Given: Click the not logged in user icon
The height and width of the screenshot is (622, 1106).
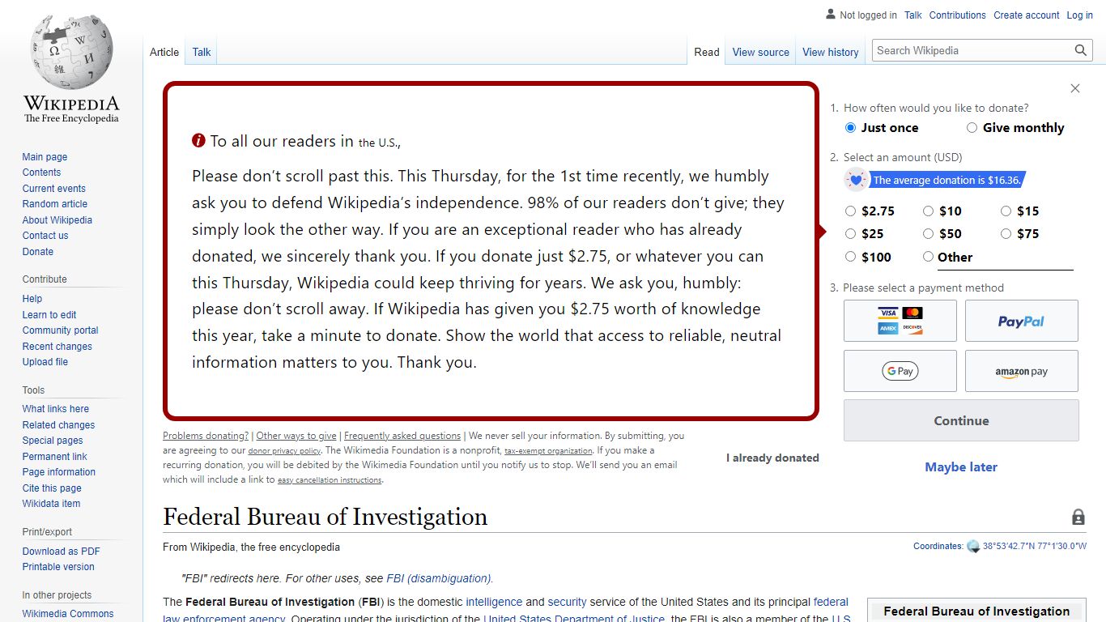Looking at the screenshot, I should tap(831, 15).
